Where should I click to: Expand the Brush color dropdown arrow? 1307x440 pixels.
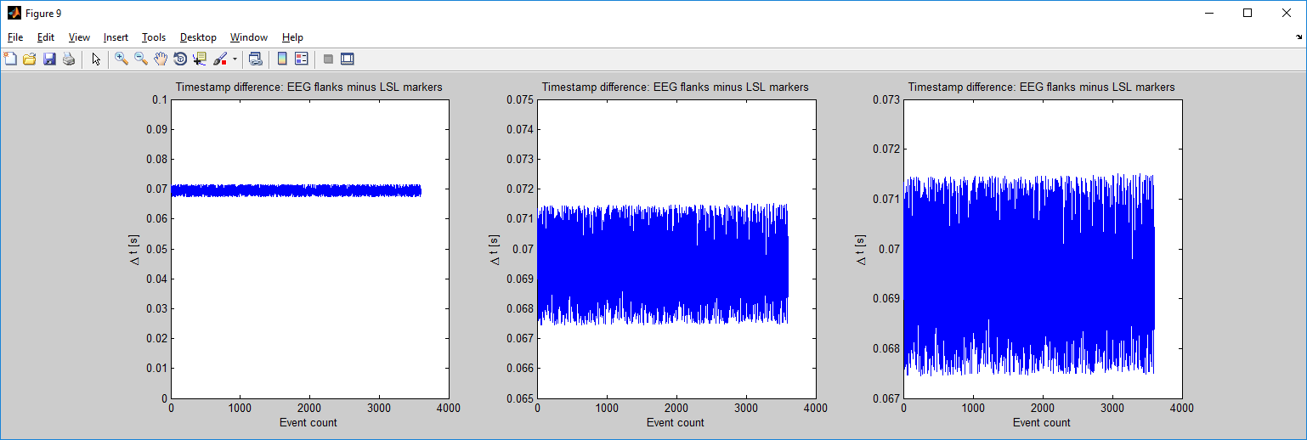point(235,59)
